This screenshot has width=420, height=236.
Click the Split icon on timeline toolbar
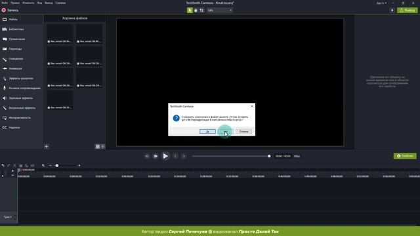click(x=32, y=166)
